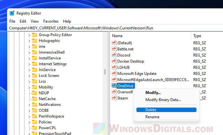Click the Discord value name
This screenshot has width=223, height=135.
(x=123, y=55)
